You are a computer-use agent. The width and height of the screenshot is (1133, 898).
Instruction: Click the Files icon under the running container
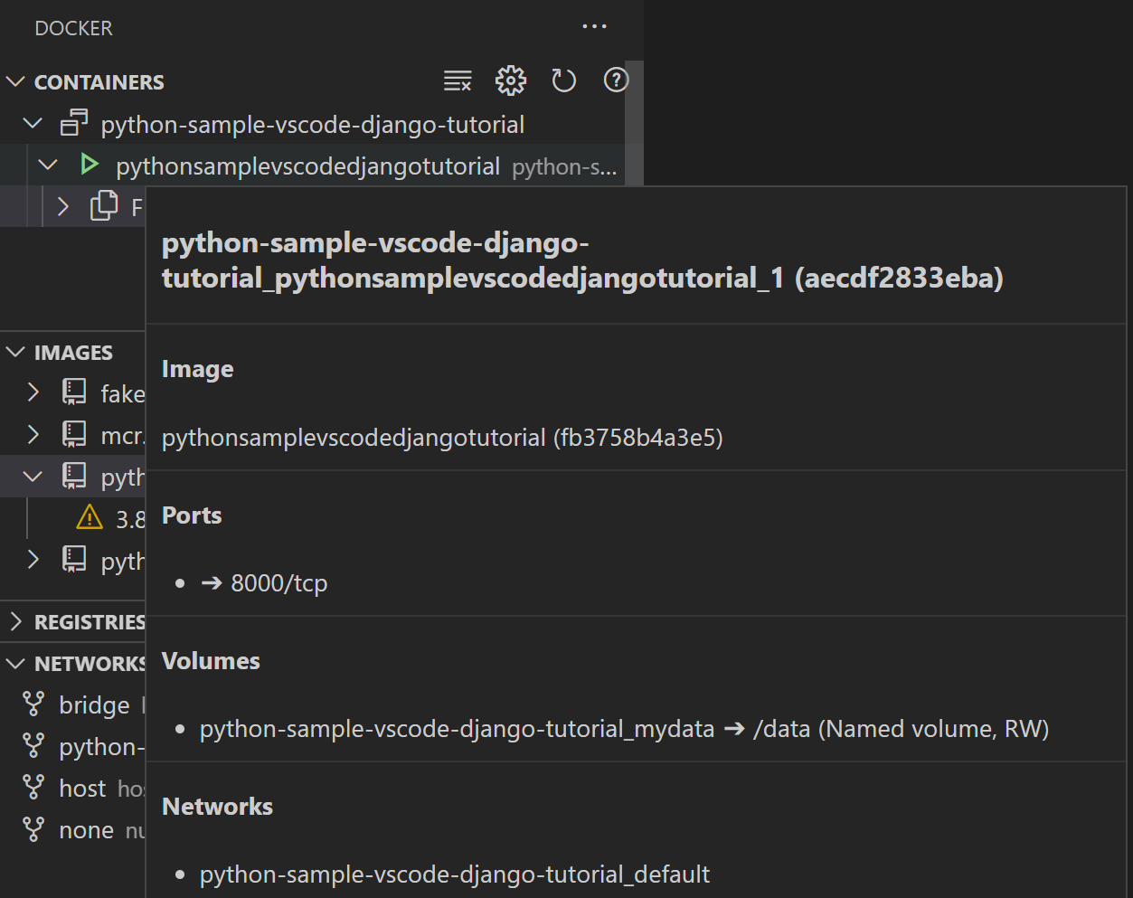(x=103, y=206)
